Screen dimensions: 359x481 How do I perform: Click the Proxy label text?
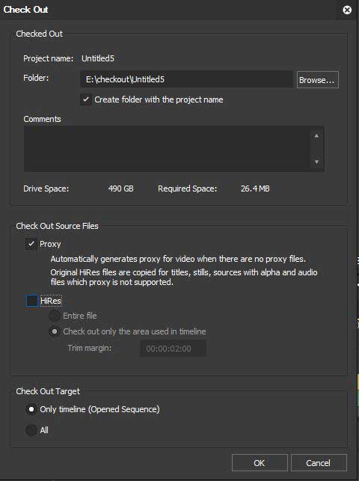point(50,244)
